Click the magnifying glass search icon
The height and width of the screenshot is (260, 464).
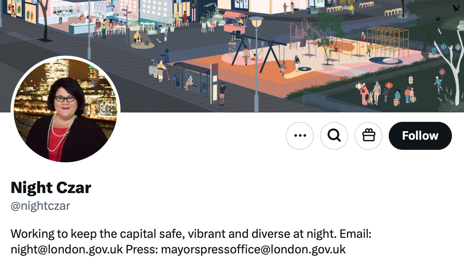click(334, 135)
